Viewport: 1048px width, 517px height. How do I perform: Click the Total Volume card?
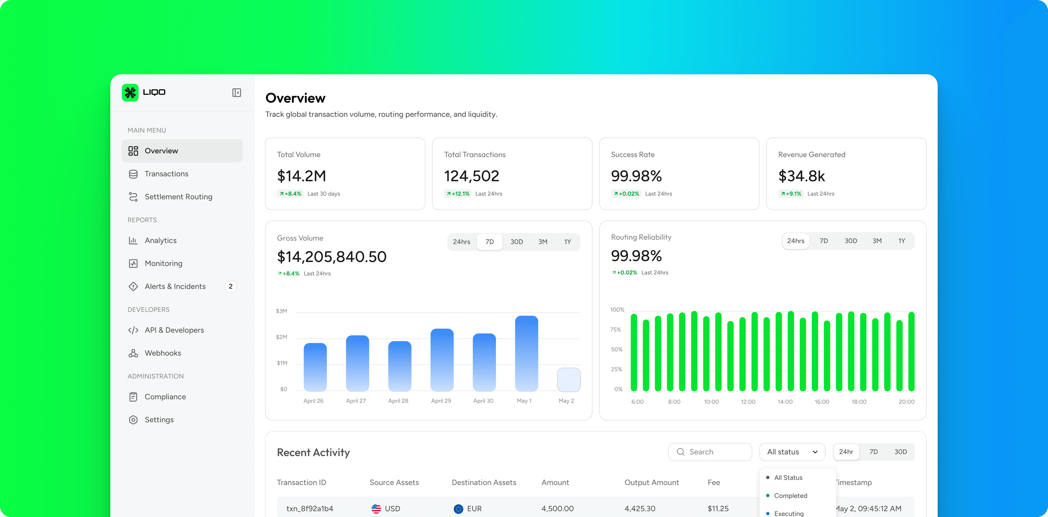345,174
